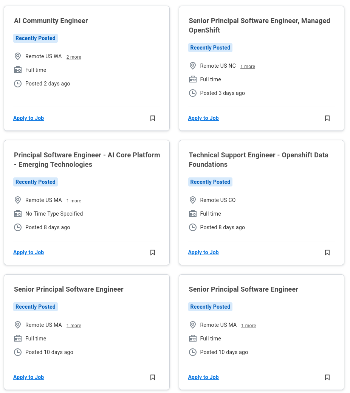
Task: Apply to the Managed OpenShift engineer job
Action: point(203,118)
